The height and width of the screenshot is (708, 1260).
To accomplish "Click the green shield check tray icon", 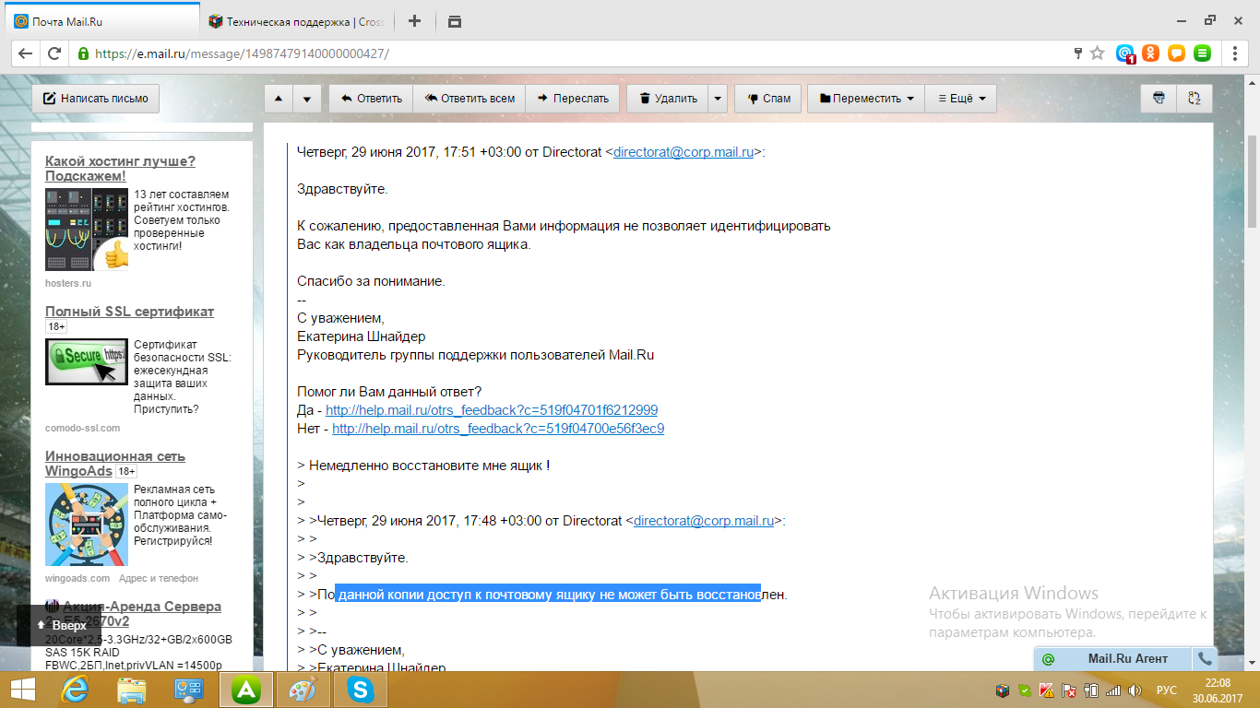I will coord(1025,690).
